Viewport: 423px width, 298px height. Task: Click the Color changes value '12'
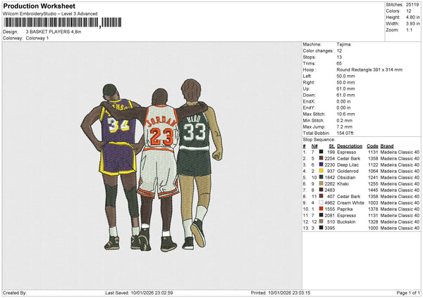339,51
